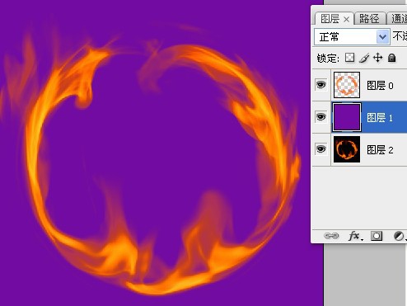Click the lock transparent pixels icon
407x306 pixels.
point(349,58)
